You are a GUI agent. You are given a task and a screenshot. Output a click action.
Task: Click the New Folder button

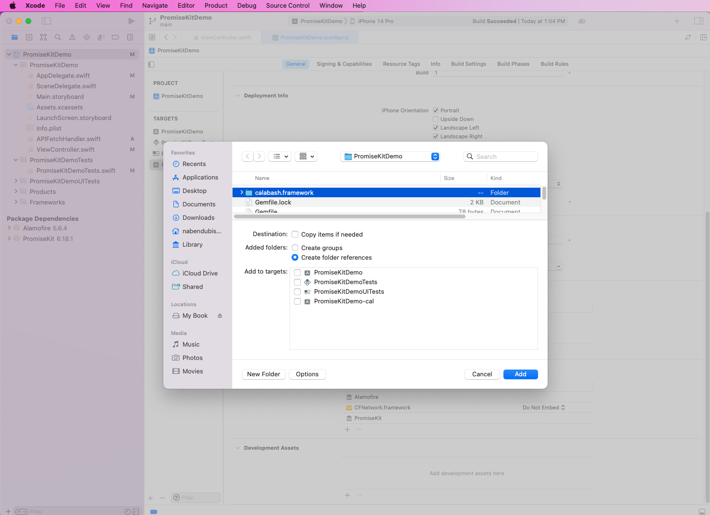pyautogui.click(x=264, y=374)
